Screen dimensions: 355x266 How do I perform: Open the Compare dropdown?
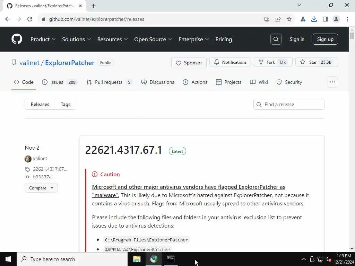41,188
